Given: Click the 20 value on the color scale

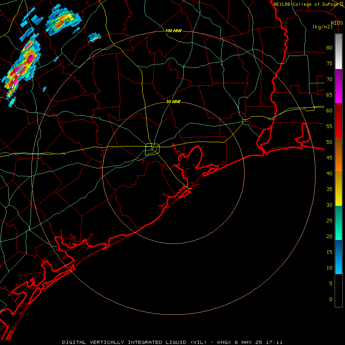Looking at the screenshot, I should pos(329,236).
